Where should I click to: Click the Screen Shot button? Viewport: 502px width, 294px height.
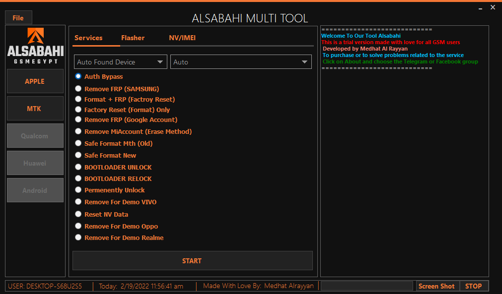(436, 286)
